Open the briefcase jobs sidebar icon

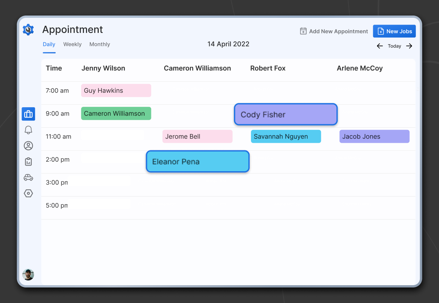click(28, 114)
